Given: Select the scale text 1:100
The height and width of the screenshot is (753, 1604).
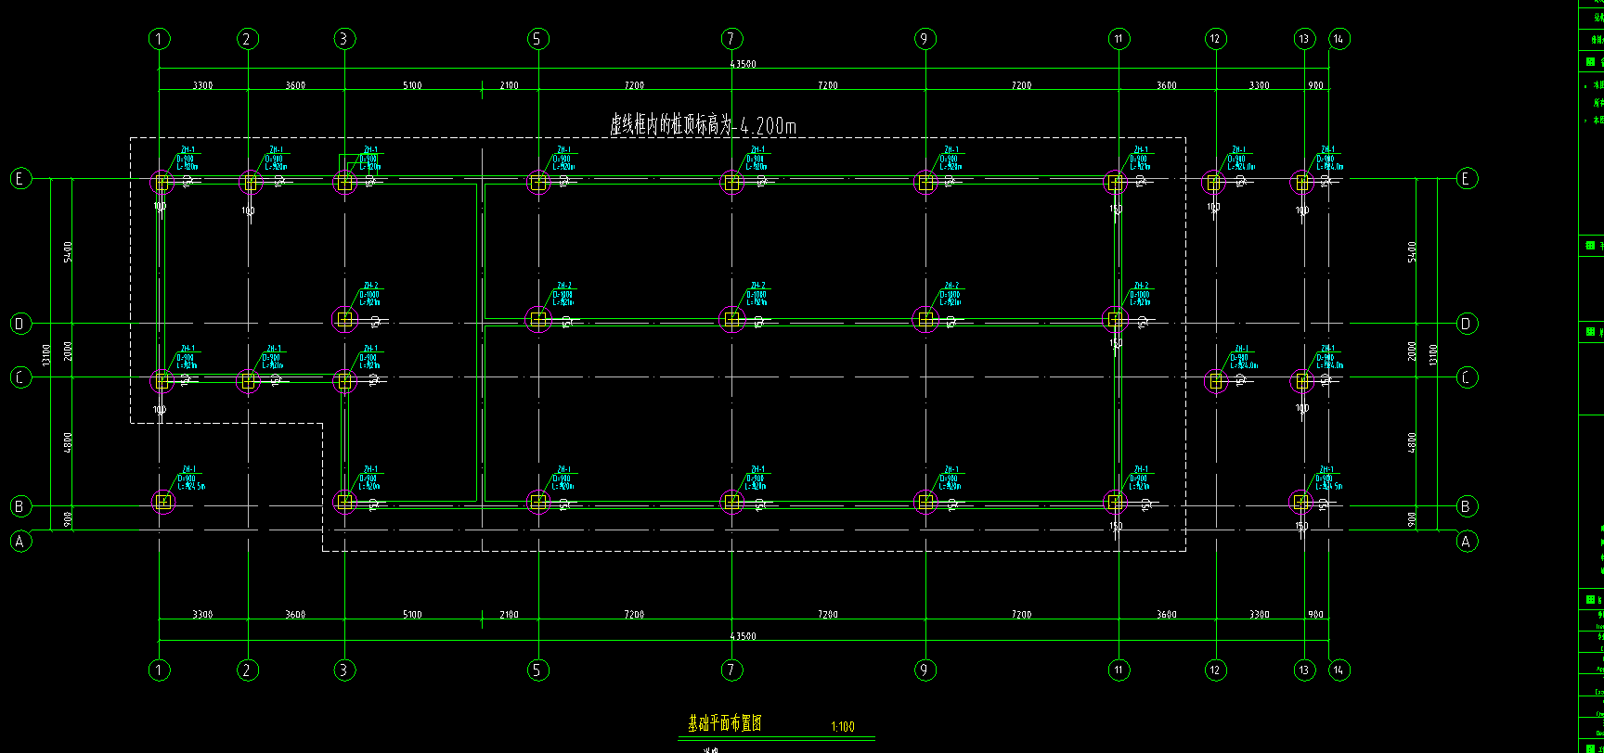Looking at the screenshot, I should click(x=843, y=727).
